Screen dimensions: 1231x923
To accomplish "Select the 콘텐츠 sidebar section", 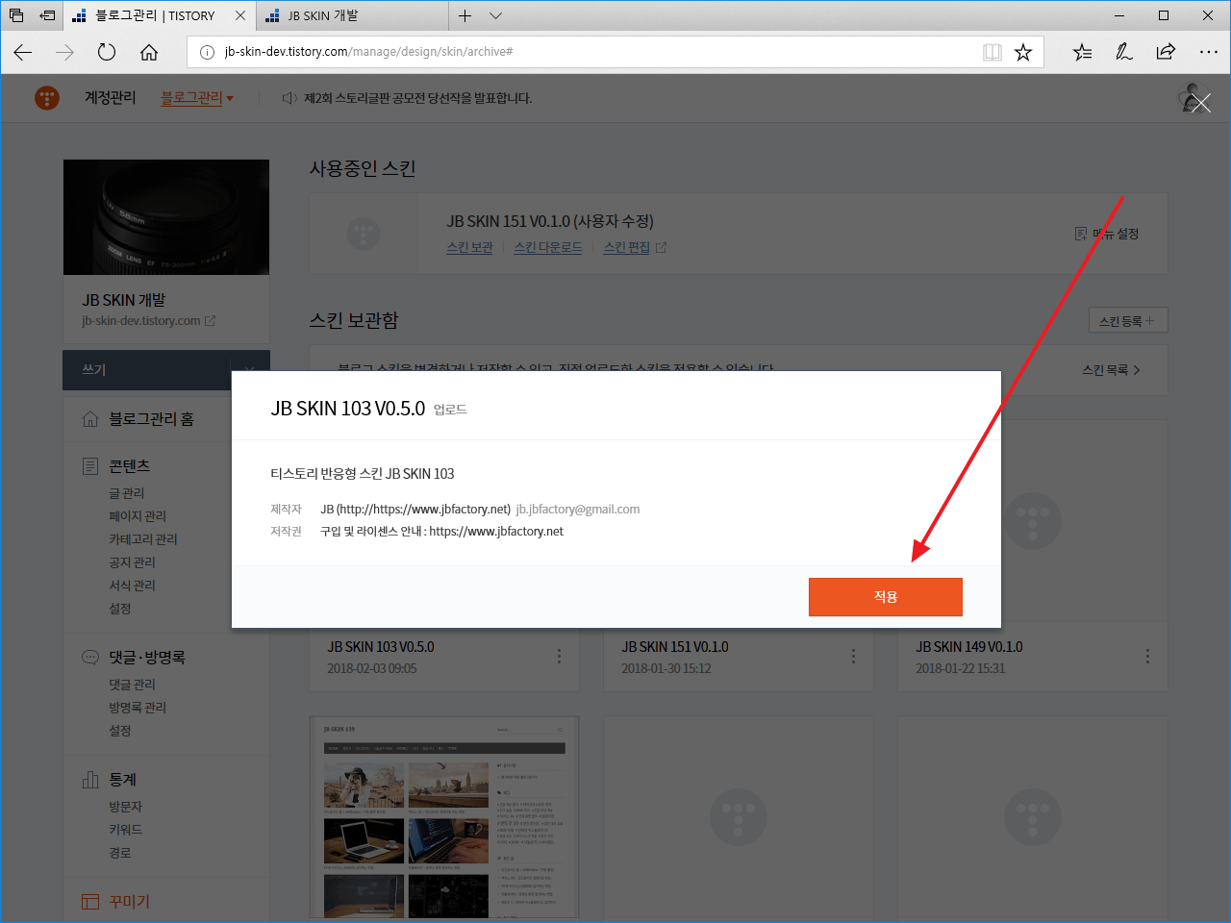I will [129, 466].
